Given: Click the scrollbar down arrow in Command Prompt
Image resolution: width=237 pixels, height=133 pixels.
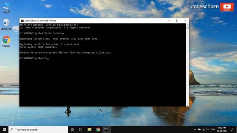Looking at the screenshot, I should pyautogui.click(x=188, y=105).
